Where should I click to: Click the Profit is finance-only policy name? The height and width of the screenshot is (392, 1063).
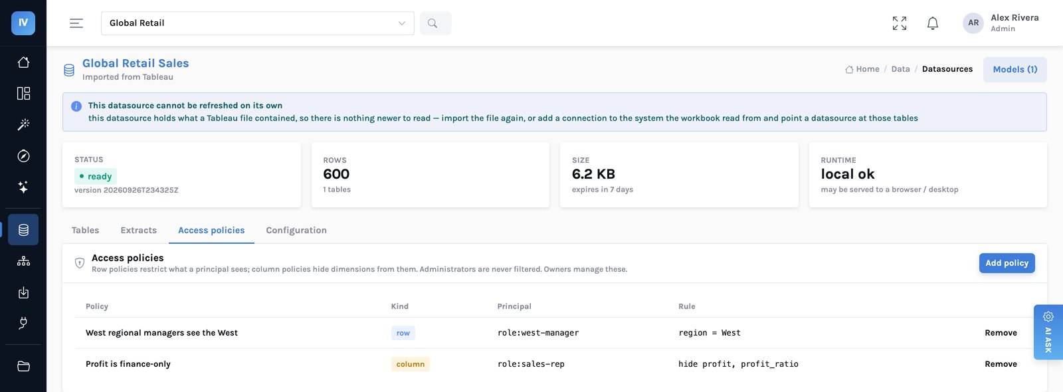(x=128, y=364)
